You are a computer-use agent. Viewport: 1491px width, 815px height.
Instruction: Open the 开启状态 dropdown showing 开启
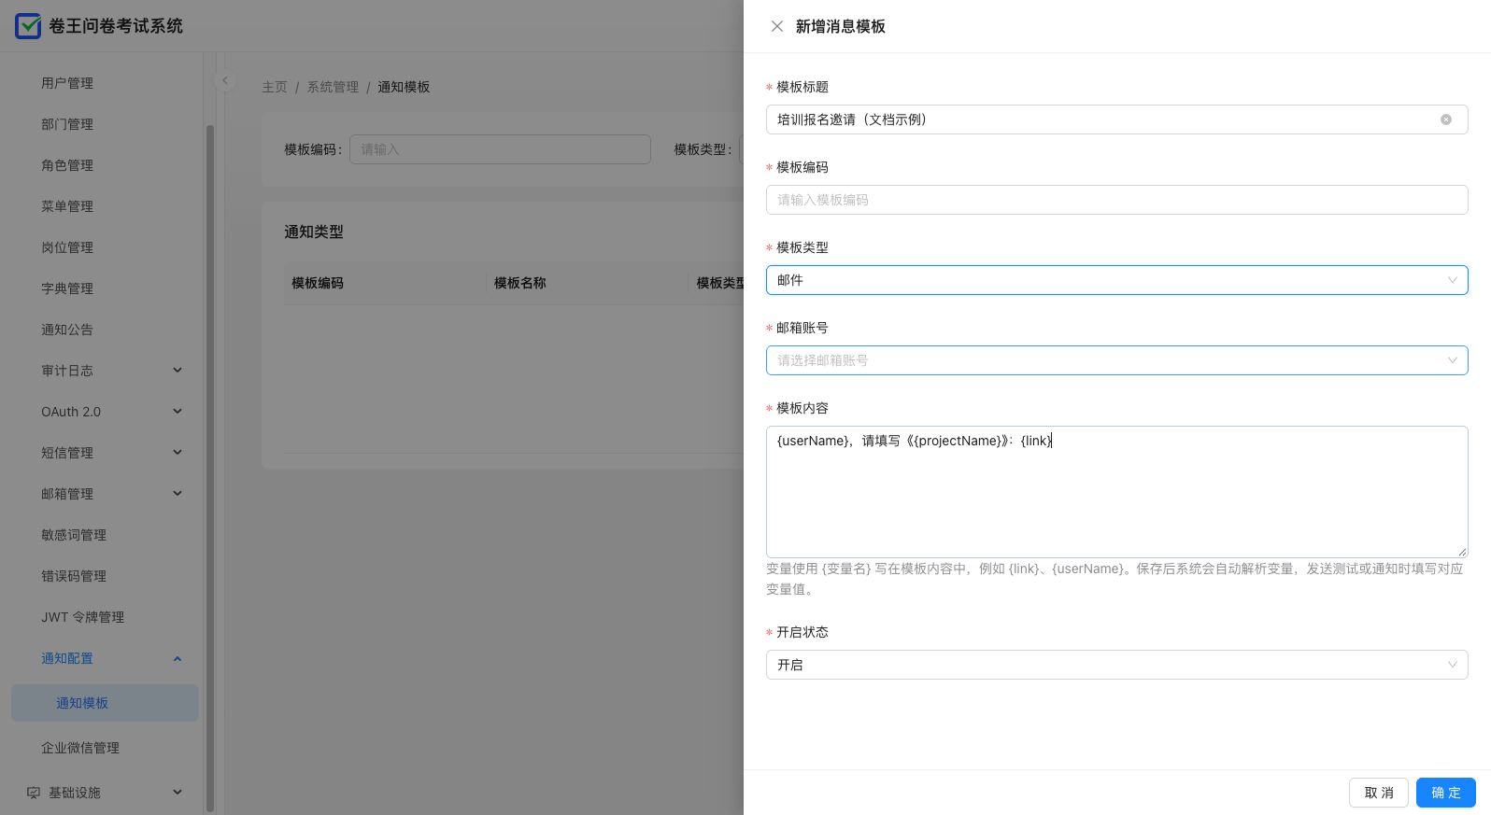coord(1116,665)
